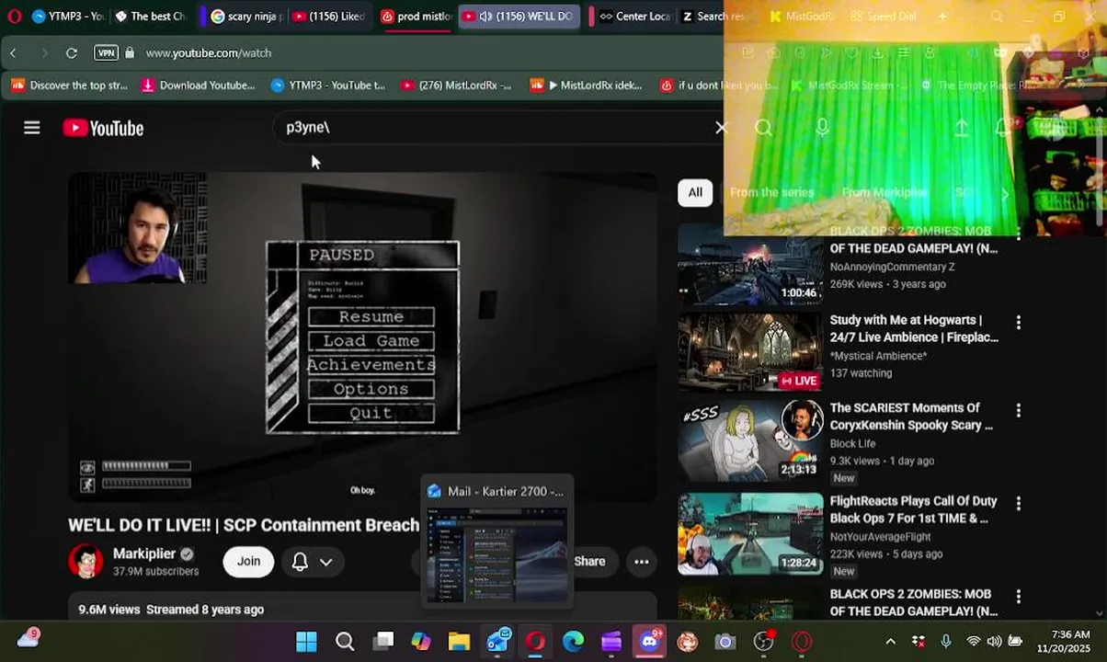
Task: Open FlightReacts Black Ops 7 thumbnail
Action: [750, 534]
